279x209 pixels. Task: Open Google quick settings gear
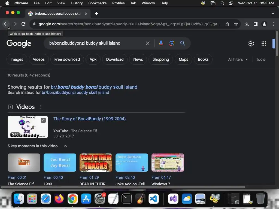click(251, 44)
